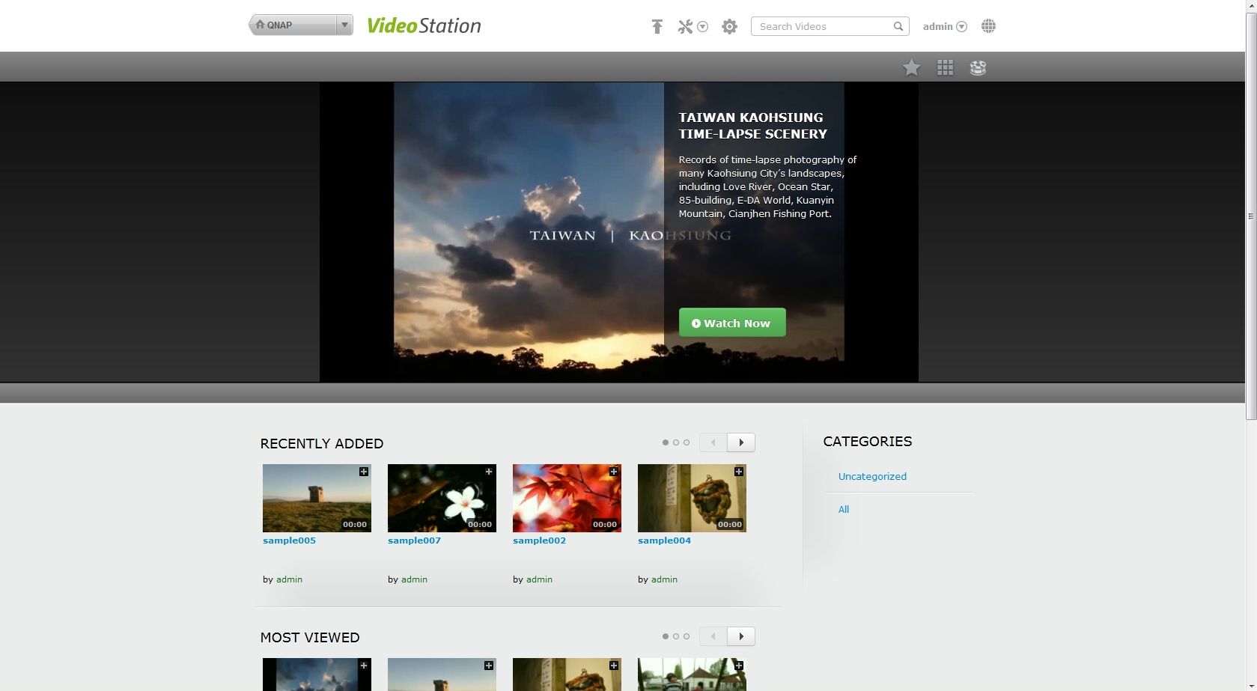Select second page dot in Recently Added
This screenshot has width=1257, height=691.
(676, 442)
